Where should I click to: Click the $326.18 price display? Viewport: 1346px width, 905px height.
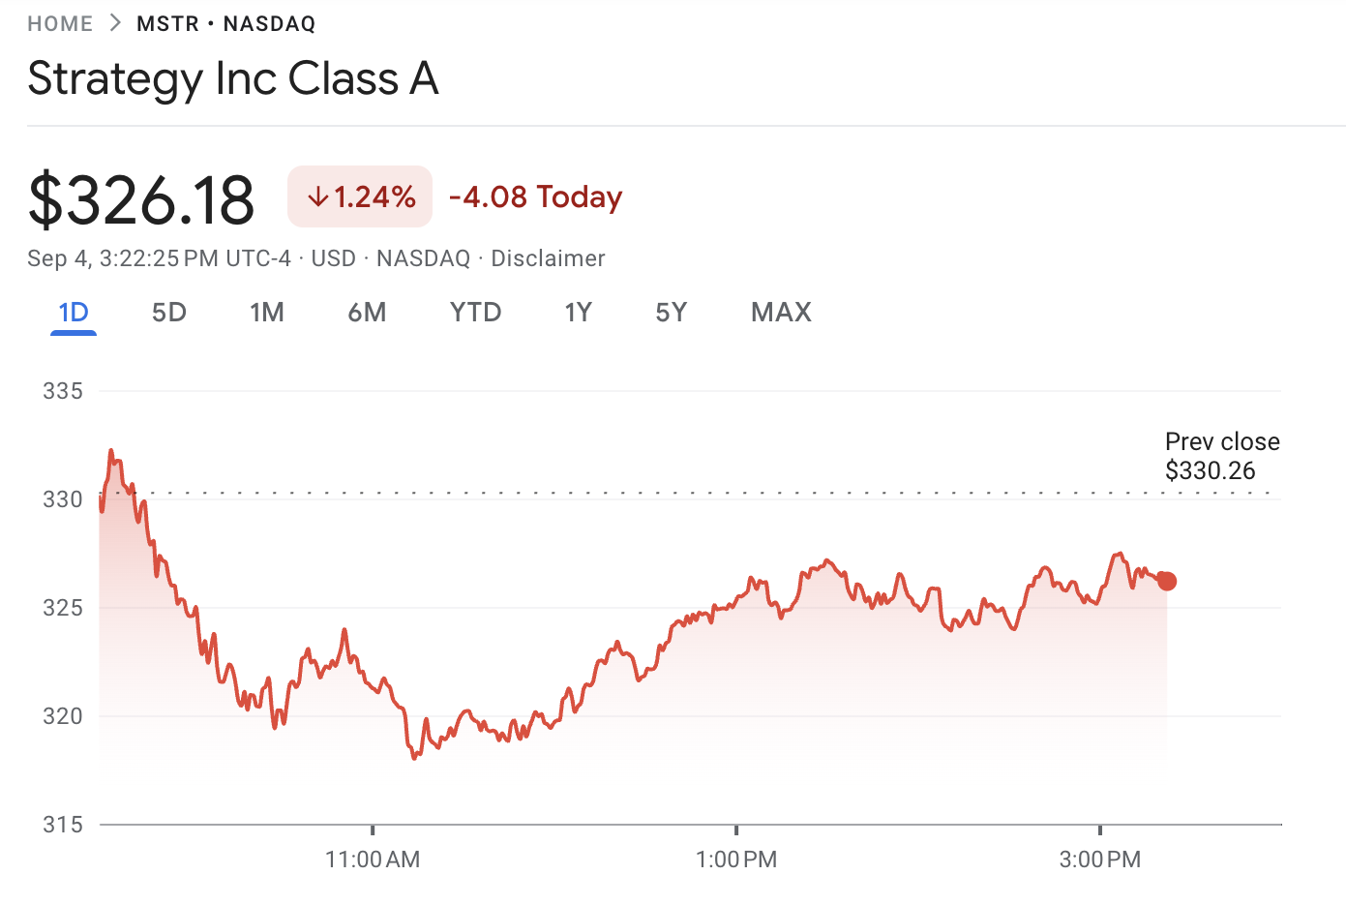click(141, 197)
